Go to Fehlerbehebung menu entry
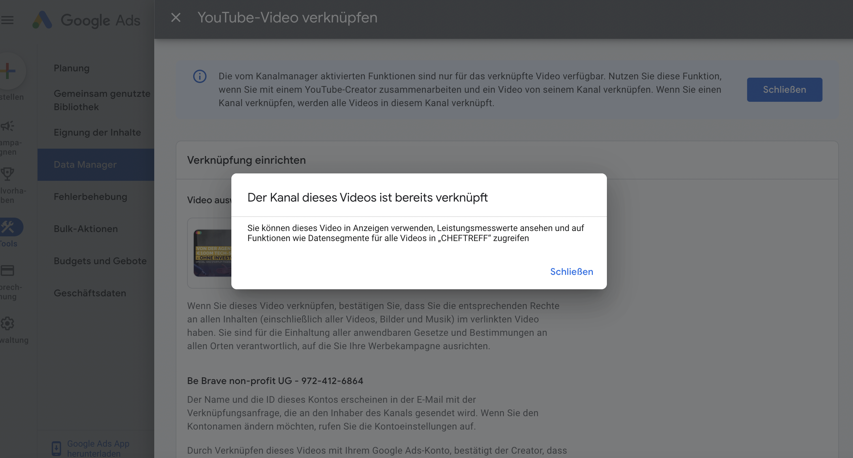Viewport: 853px width, 458px height. 91,197
